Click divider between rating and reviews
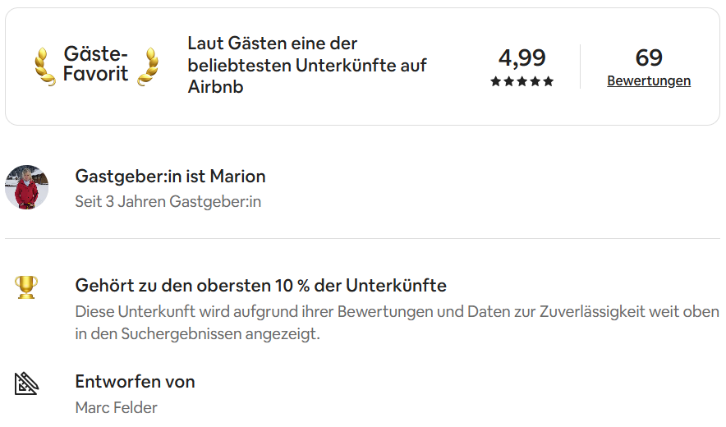Viewport: 726px width, 427px height. click(580, 67)
